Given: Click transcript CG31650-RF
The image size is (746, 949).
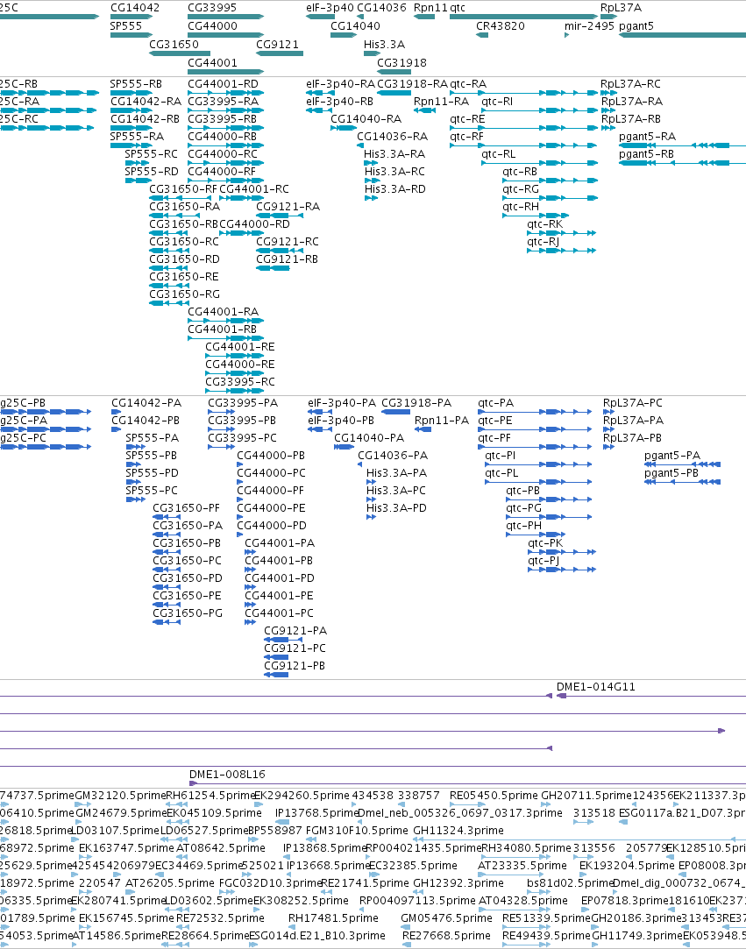Looking at the screenshot, I should pos(183,189).
